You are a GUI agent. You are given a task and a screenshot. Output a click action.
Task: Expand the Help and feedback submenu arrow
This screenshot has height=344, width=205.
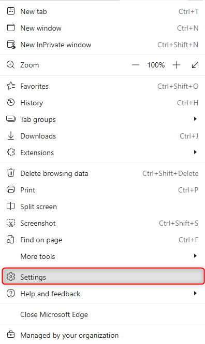click(195, 294)
